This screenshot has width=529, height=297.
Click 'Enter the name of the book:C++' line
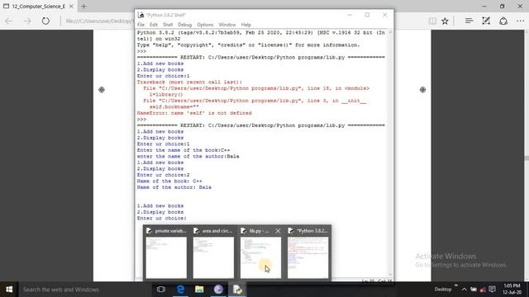tap(183, 150)
